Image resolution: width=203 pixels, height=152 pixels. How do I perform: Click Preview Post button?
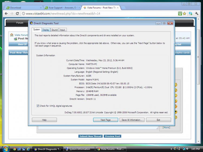112,136
